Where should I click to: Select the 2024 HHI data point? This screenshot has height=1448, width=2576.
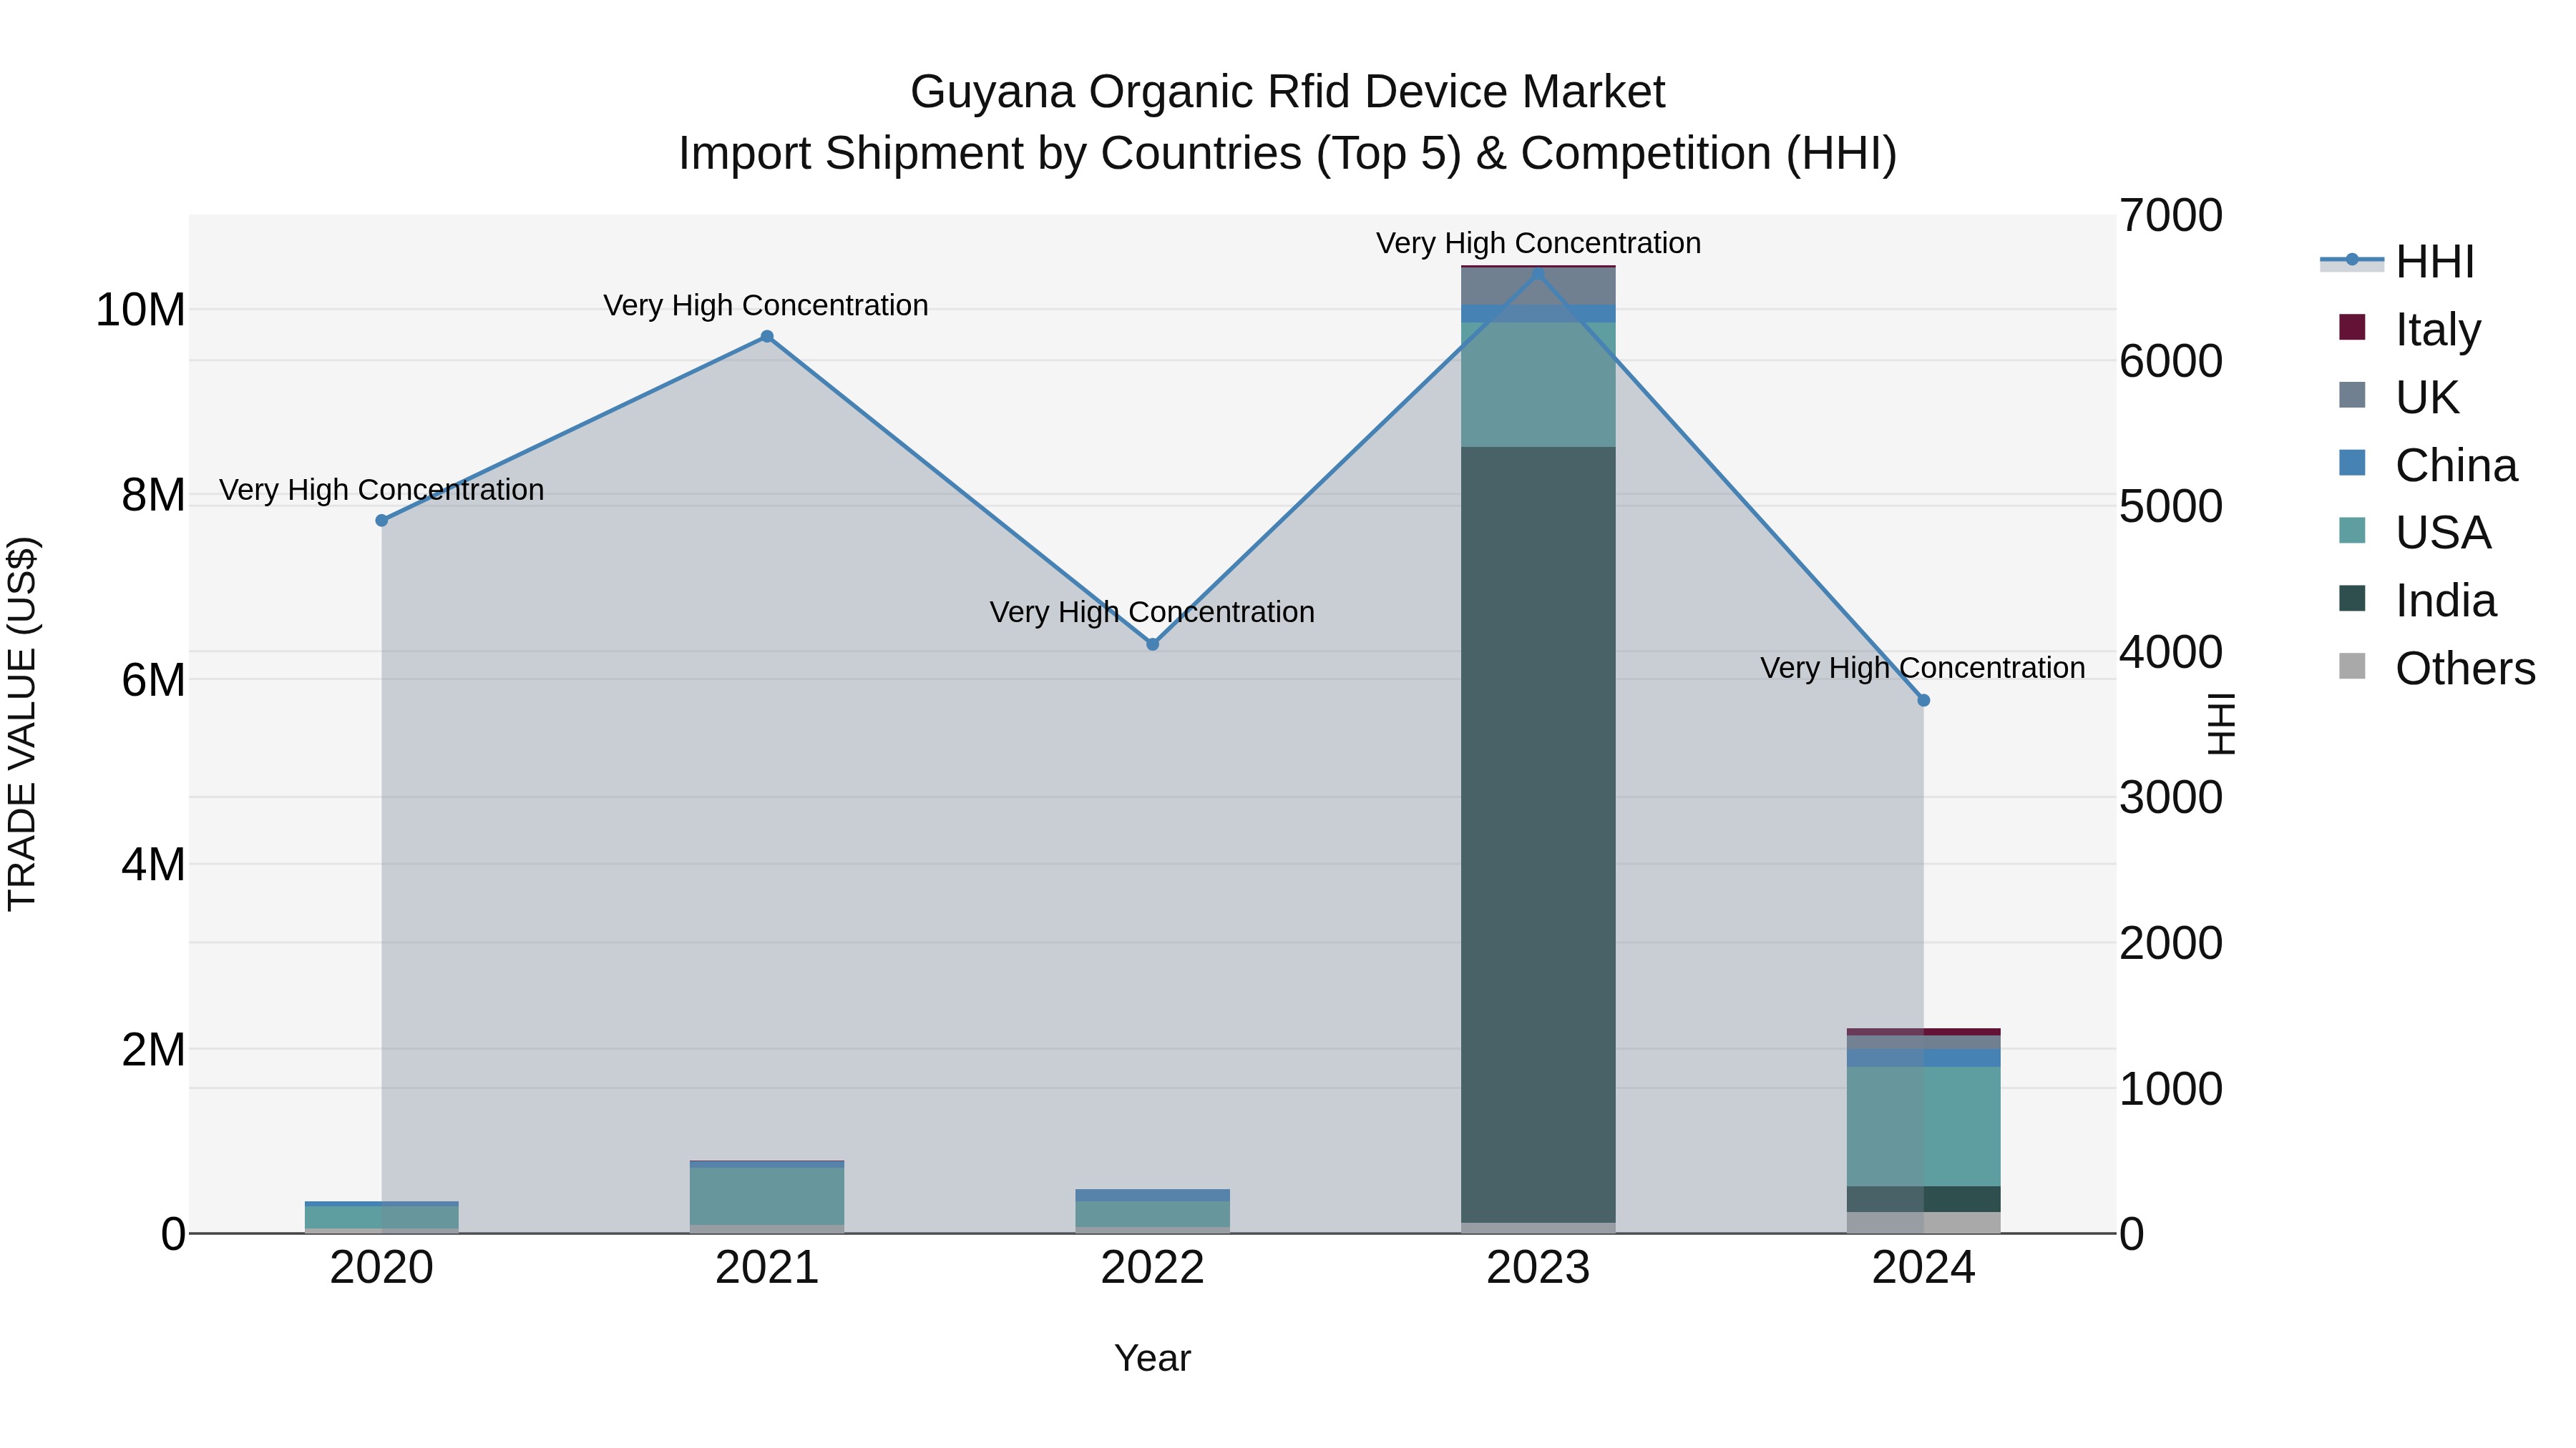(x=1923, y=701)
